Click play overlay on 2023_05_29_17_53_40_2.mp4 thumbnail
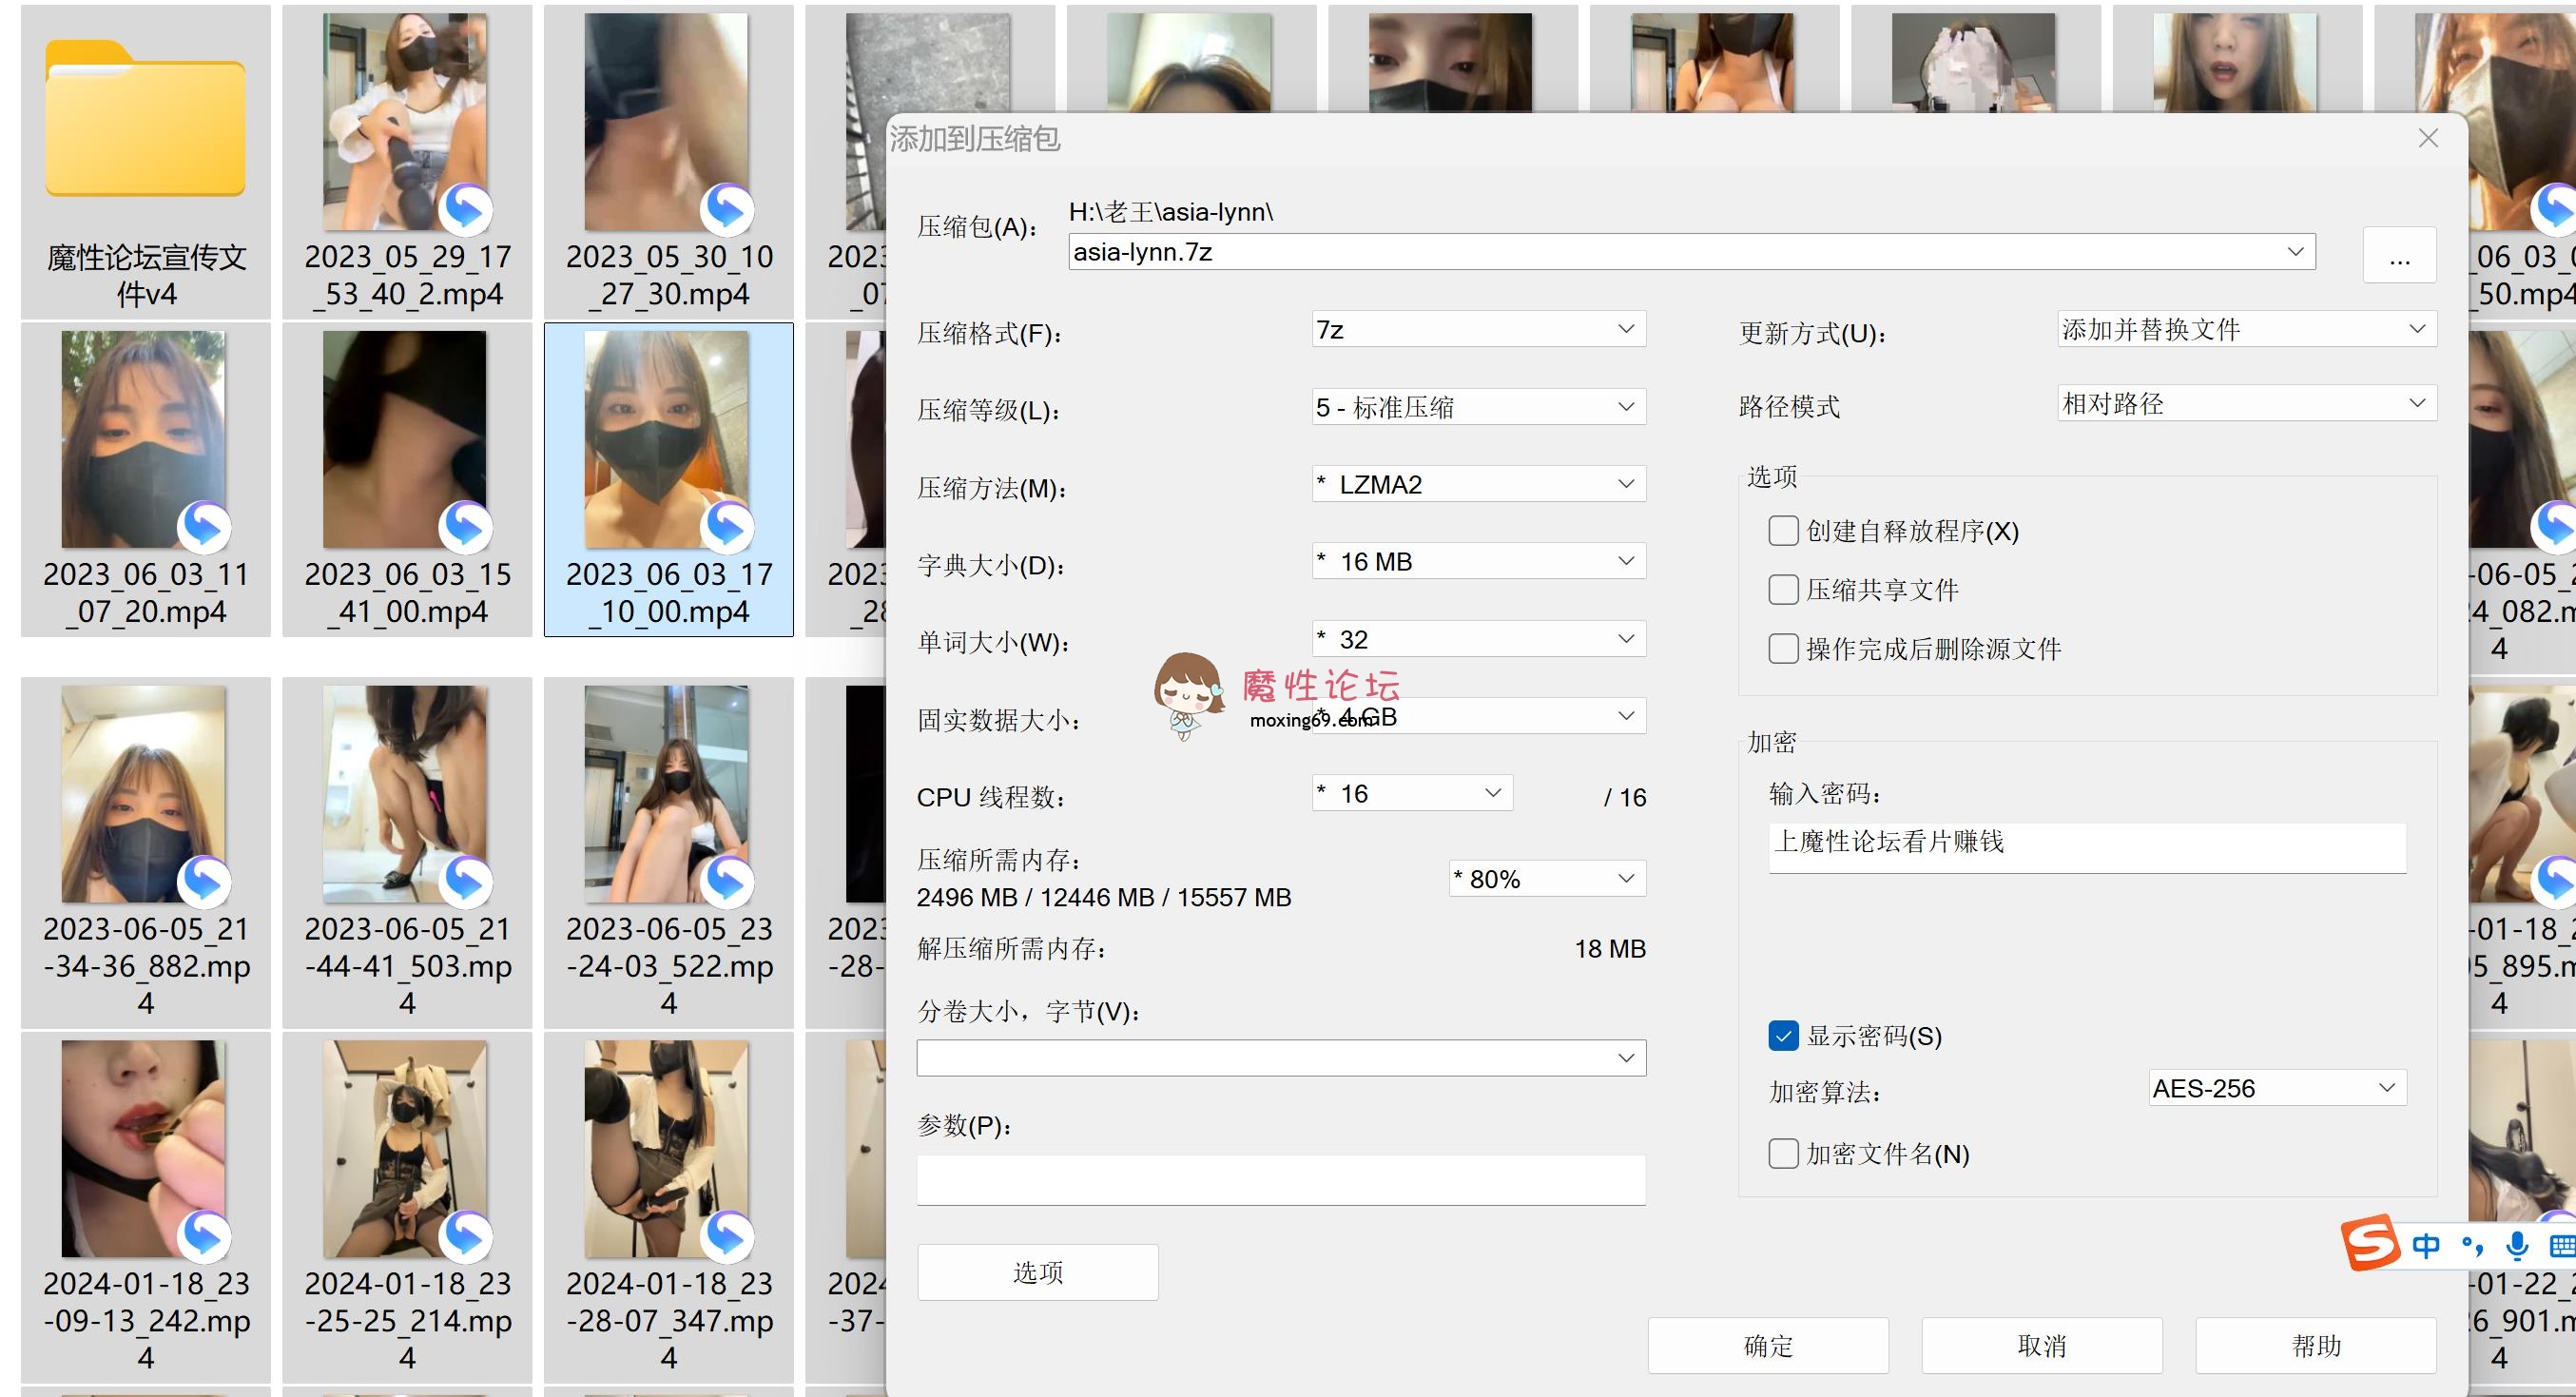This screenshot has height=1397, width=2576. pyautogui.click(x=466, y=210)
